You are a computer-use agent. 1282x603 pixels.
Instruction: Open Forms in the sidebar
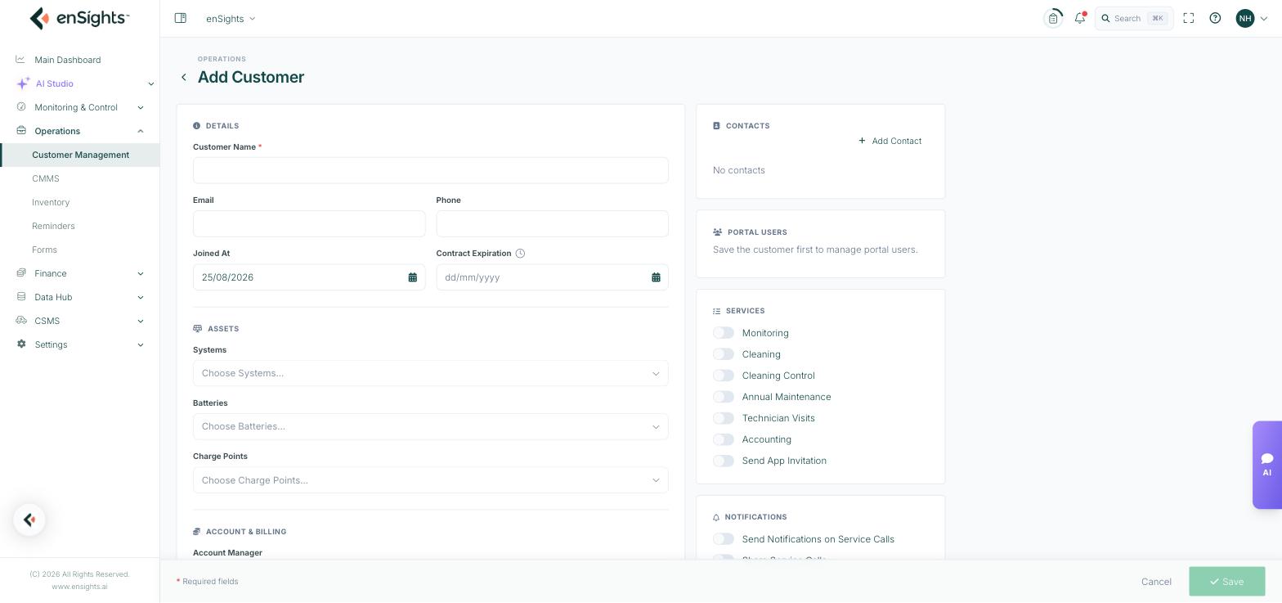pyautogui.click(x=44, y=250)
